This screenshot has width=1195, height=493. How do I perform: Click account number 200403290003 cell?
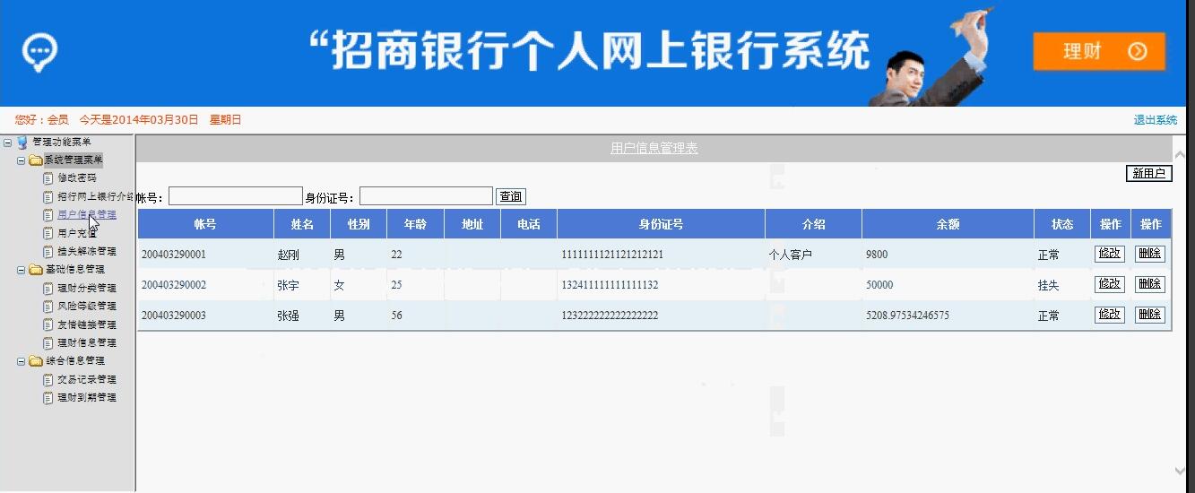pyautogui.click(x=205, y=316)
